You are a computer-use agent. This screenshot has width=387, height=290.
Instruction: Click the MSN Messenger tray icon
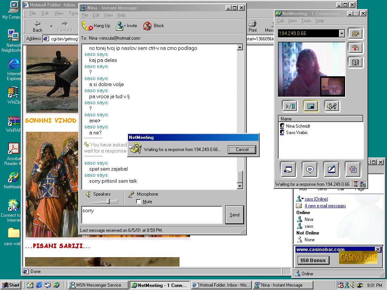tap(347, 285)
